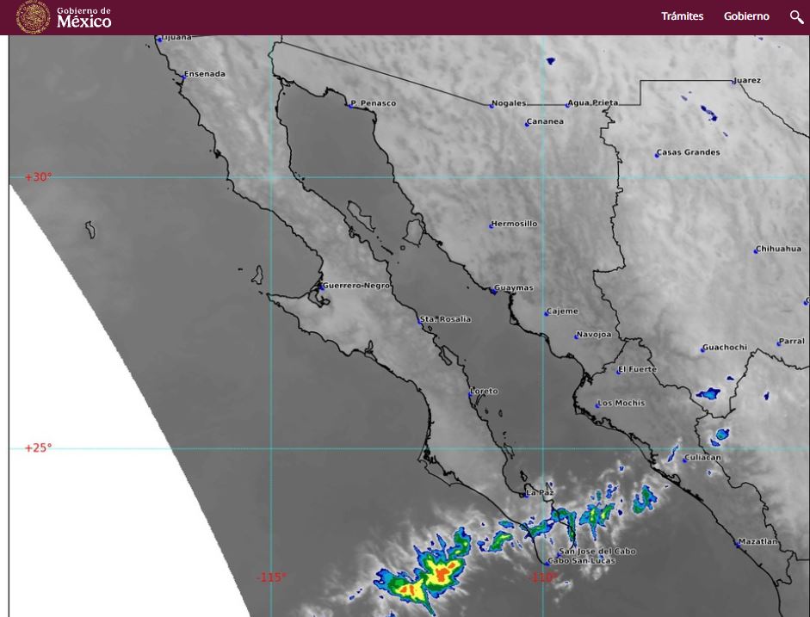Select the Guerrero Negro map label
The height and width of the screenshot is (617, 810).
[356, 286]
